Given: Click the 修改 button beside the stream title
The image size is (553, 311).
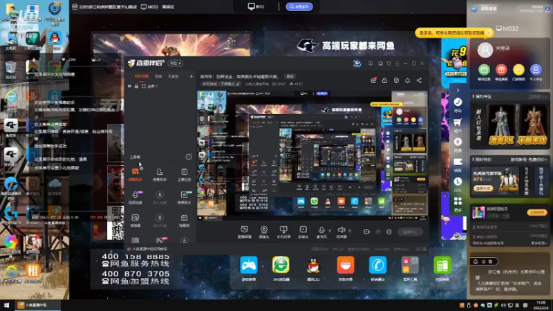Looking at the screenshot, I should coord(290,77).
